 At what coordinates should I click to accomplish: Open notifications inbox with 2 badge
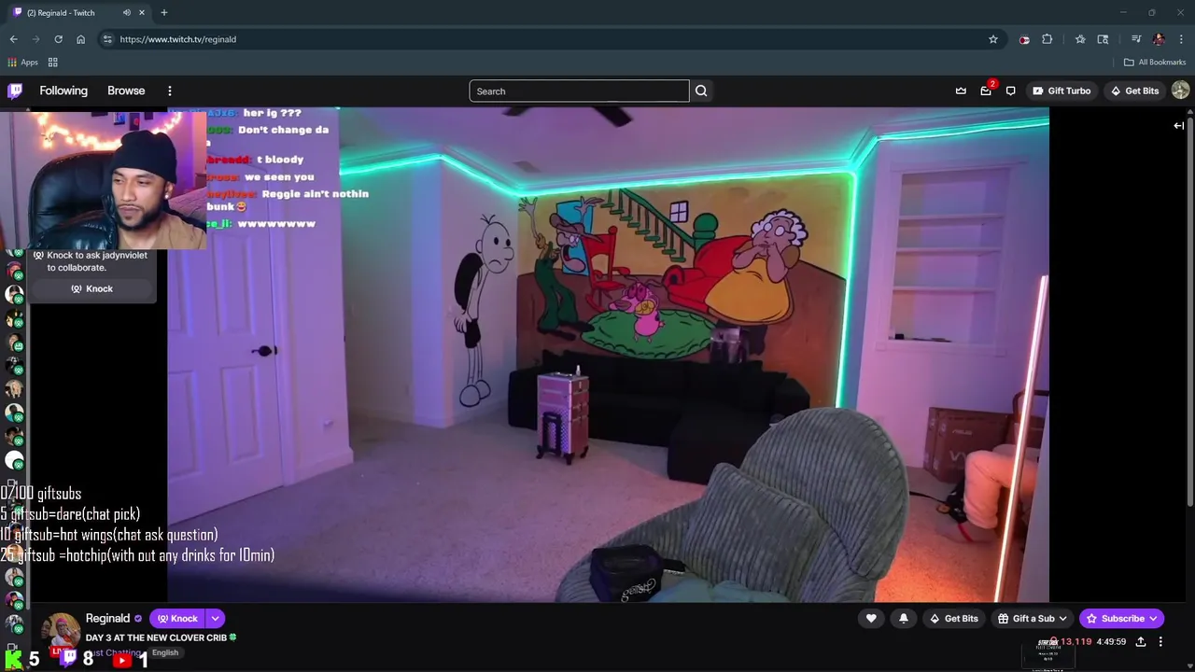point(986,91)
